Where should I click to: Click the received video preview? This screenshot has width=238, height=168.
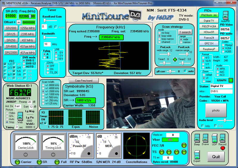tap(151, 104)
